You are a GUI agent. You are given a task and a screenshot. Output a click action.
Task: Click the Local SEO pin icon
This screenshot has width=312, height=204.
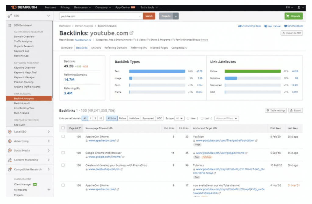point(10,132)
